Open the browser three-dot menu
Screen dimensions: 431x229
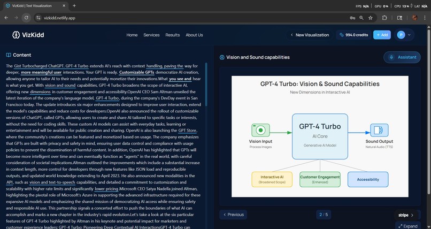tap(425, 18)
